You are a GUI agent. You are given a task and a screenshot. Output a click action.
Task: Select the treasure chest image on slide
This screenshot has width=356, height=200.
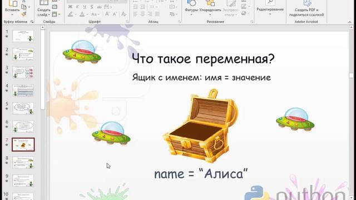200,126
